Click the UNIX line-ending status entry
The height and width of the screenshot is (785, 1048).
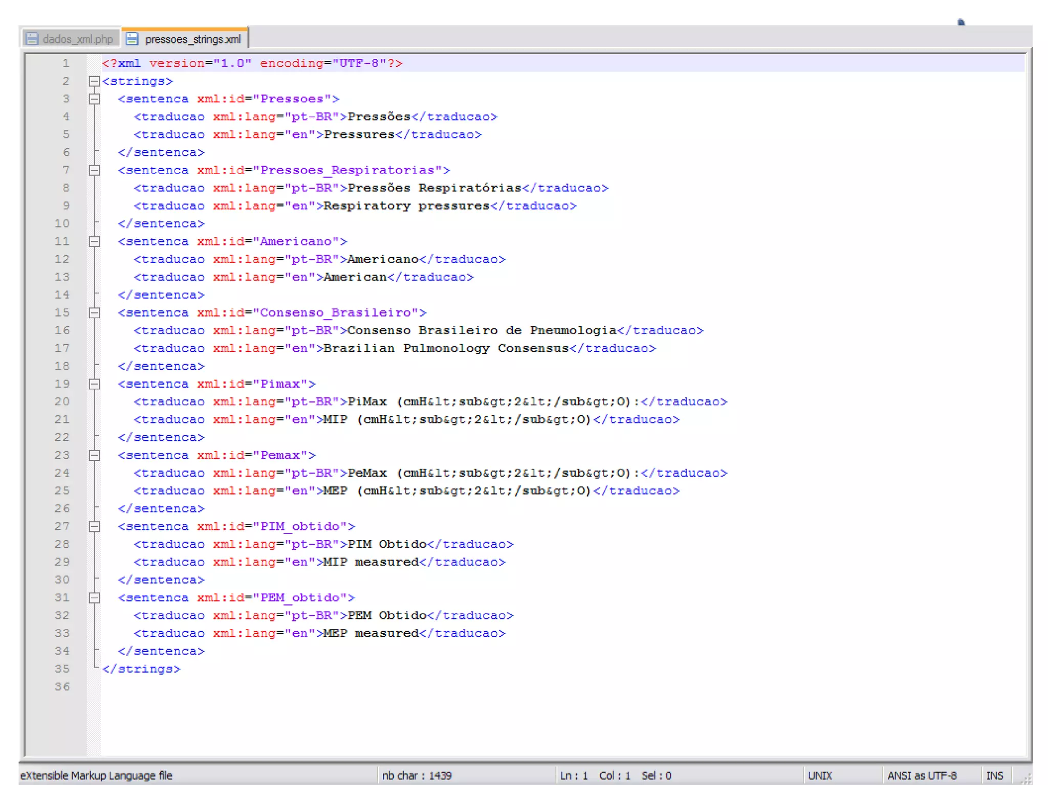pos(820,775)
